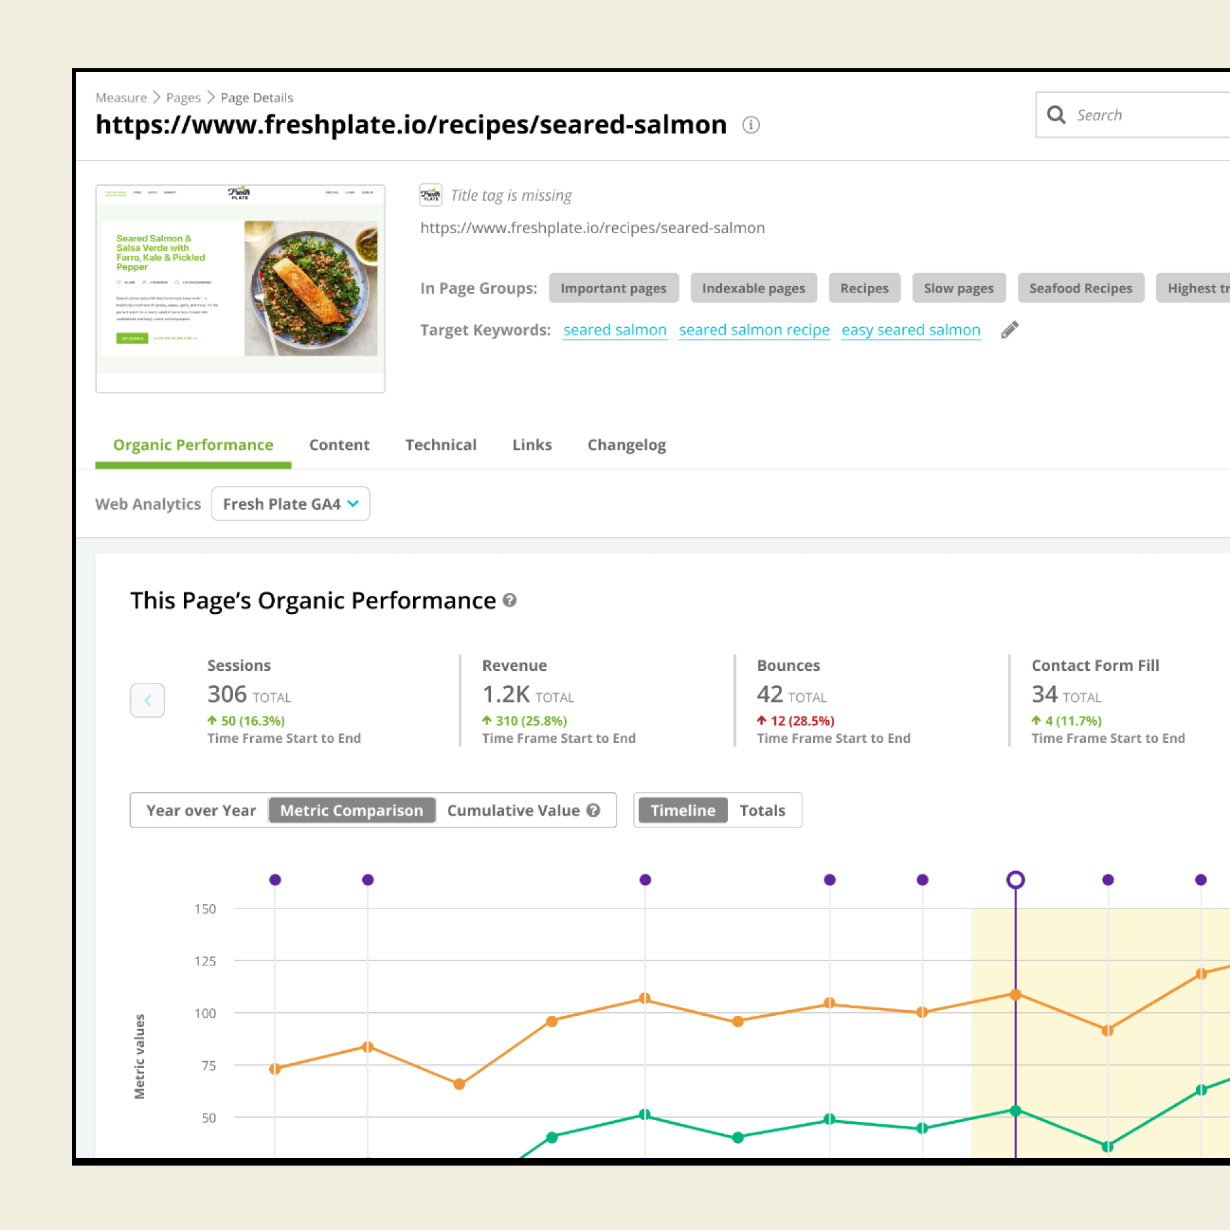The height and width of the screenshot is (1230, 1230).
Task: Open the Fresh Plate GA4 dropdown
Action: [x=291, y=504]
